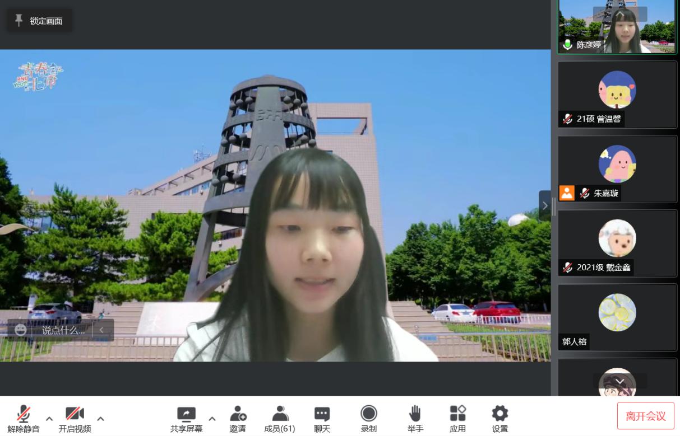
Task: Raise hand using 举手 icon
Action: (x=415, y=415)
